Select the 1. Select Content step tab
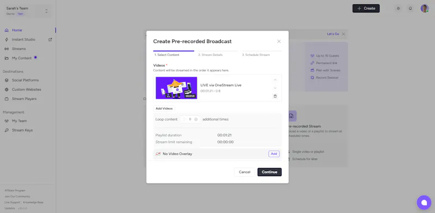 (x=173, y=54)
